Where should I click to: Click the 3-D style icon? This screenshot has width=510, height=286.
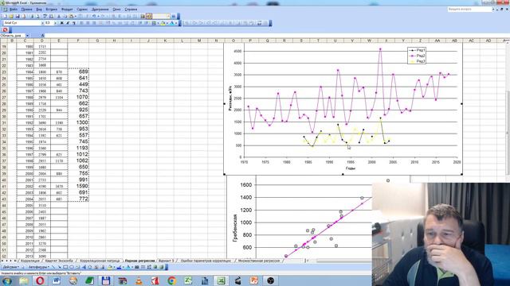[162, 267]
